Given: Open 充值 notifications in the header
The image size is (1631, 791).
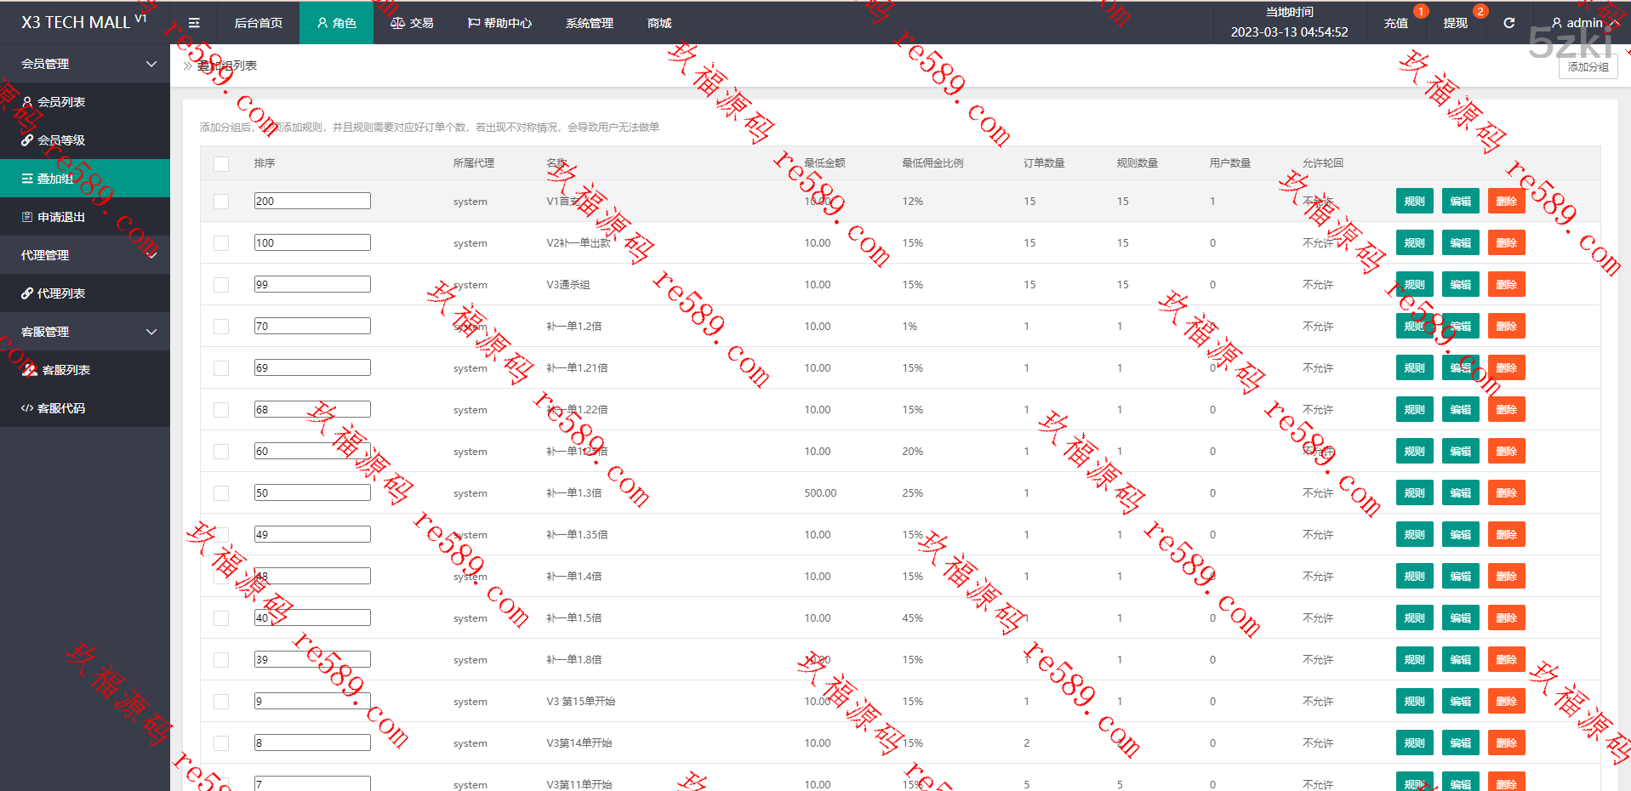Looking at the screenshot, I should pos(1395,23).
